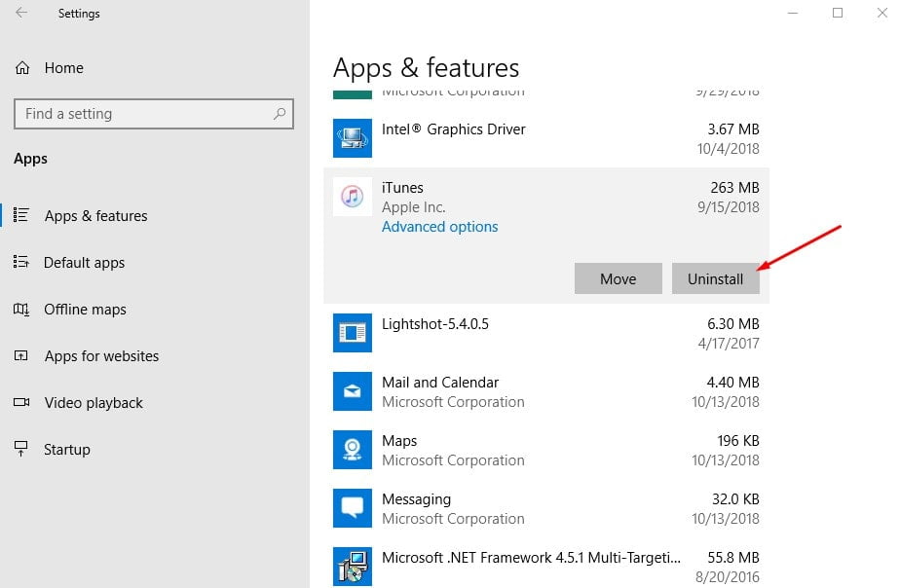Click the 4/17/2017 install date

tap(729, 344)
